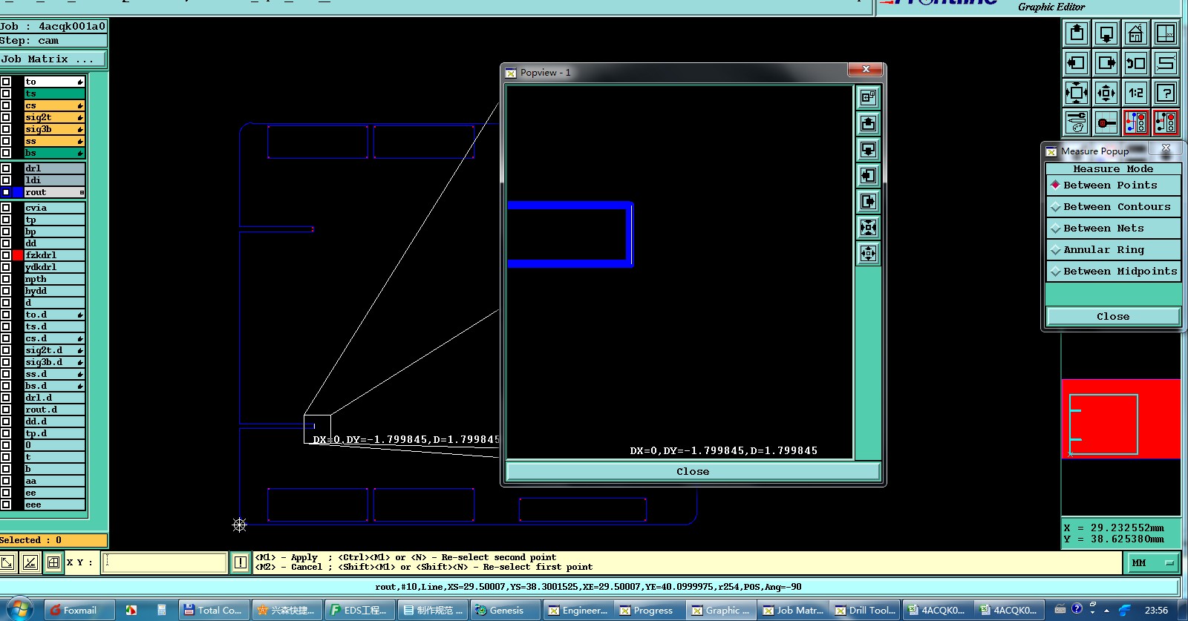Click the pan-left icon in the main toolbar

coord(1077,63)
